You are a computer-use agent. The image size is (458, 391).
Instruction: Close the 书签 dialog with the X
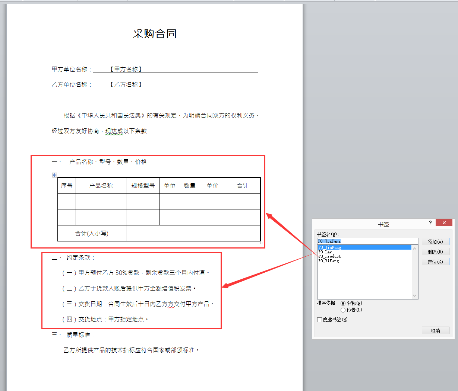[x=444, y=223]
